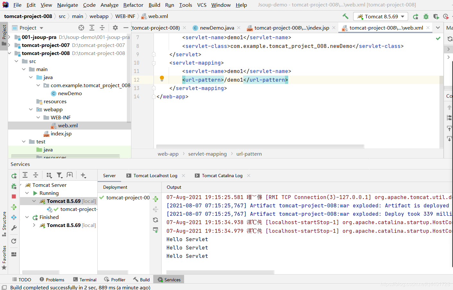Select newDemo class in Project tree

click(70, 93)
